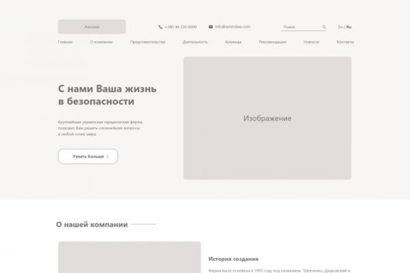The image size is (410, 273).
Task: Click the chevron arrow in Узнать больше
Action: [107, 156]
